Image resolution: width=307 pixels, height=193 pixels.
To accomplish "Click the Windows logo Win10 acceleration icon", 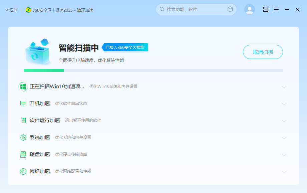I will coord(23,87).
